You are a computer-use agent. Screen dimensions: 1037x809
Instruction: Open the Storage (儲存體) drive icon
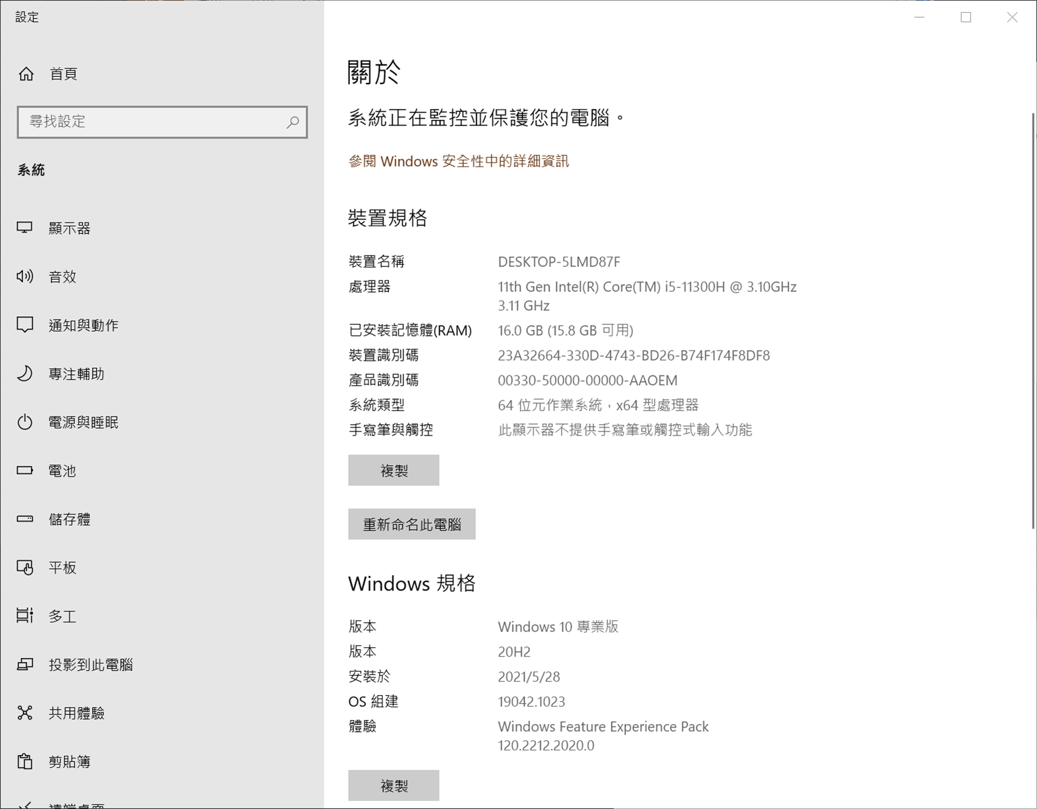(x=25, y=519)
